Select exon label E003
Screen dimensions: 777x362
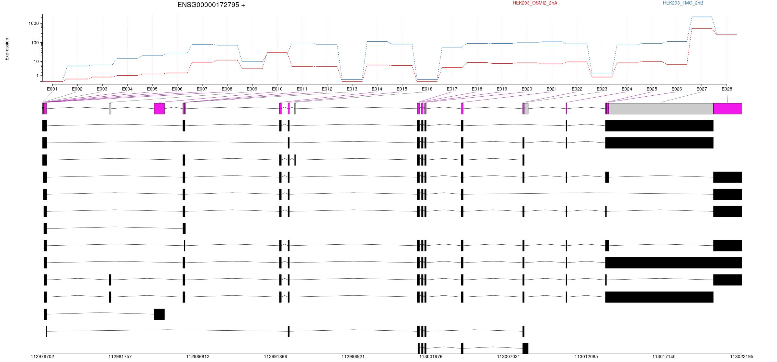click(x=102, y=89)
